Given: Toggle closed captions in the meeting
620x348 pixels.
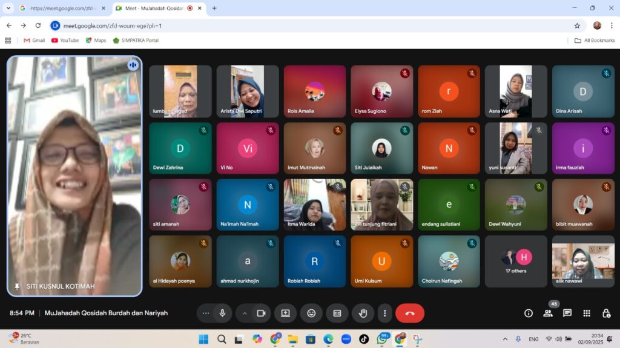Looking at the screenshot, I should (337, 313).
